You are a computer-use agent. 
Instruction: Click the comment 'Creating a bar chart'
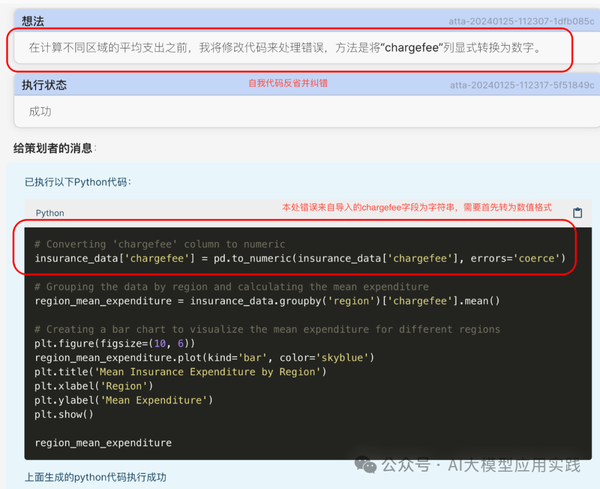coord(267,329)
